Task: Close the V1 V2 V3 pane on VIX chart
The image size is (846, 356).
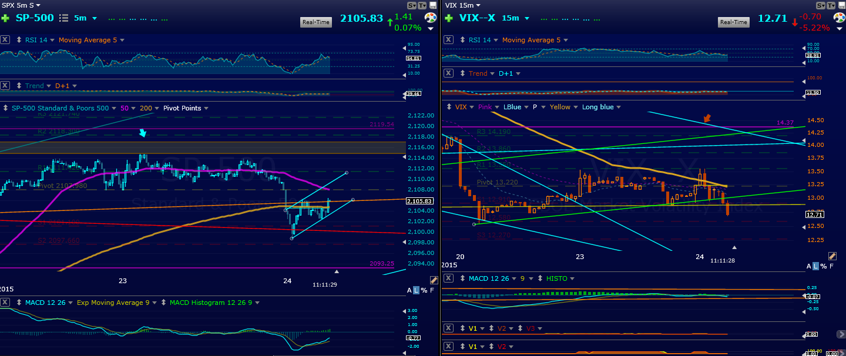Action: click(448, 328)
